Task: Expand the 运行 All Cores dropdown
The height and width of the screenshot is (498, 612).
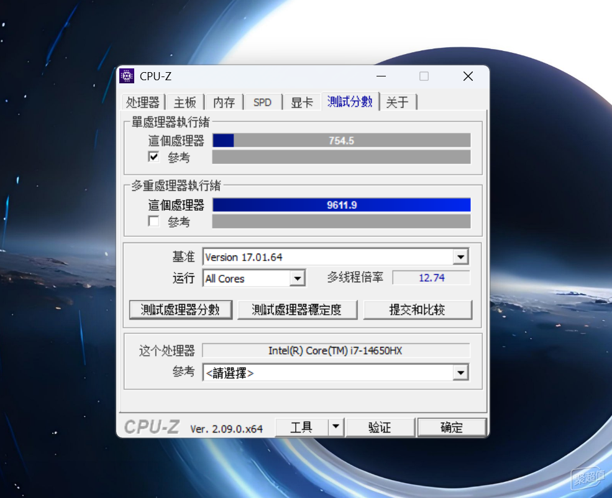Action: tap(298, 279)
